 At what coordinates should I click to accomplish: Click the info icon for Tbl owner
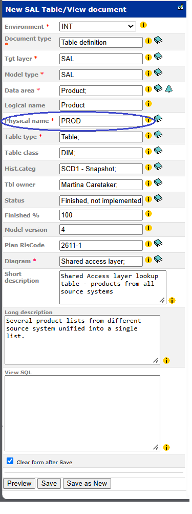[x=148, y=183]
